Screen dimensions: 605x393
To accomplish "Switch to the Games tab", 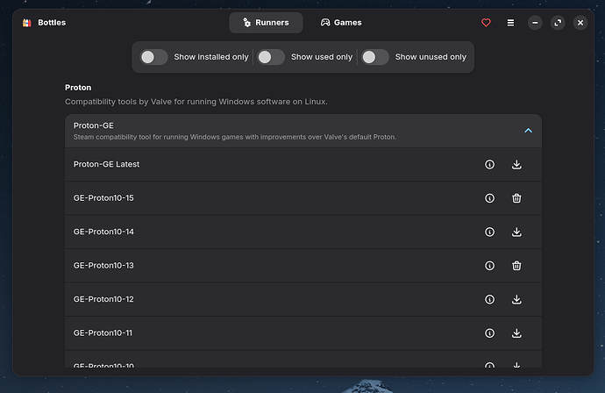I will [x=341, y=23].
